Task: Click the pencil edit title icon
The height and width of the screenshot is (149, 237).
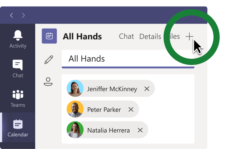Action: tap(48, 60)
